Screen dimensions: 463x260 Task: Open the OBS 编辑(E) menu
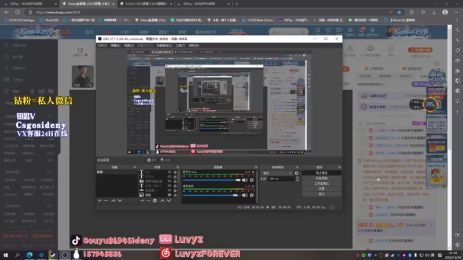click(115, 46)
